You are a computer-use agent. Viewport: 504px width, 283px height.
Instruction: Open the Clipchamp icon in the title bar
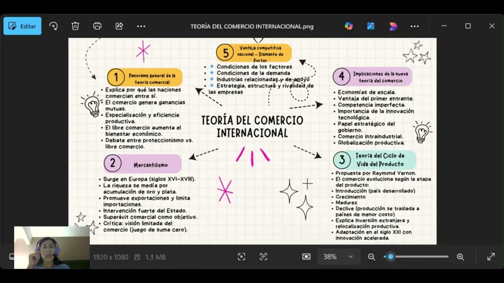click(x=393, y=26)
